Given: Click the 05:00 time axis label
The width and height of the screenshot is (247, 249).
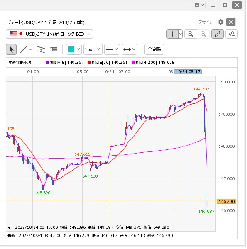Looking at the screenshot, I should 83,72.
